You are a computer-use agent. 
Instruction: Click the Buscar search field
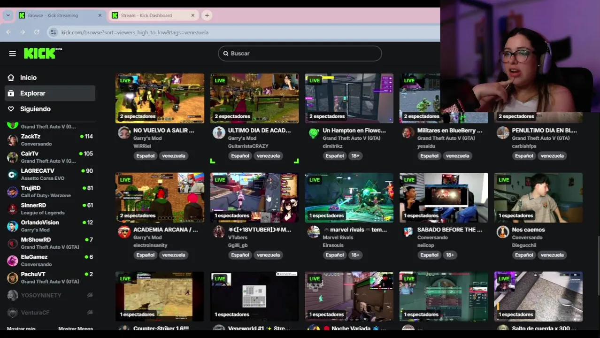pyautogui.click(x=300, y=54)
